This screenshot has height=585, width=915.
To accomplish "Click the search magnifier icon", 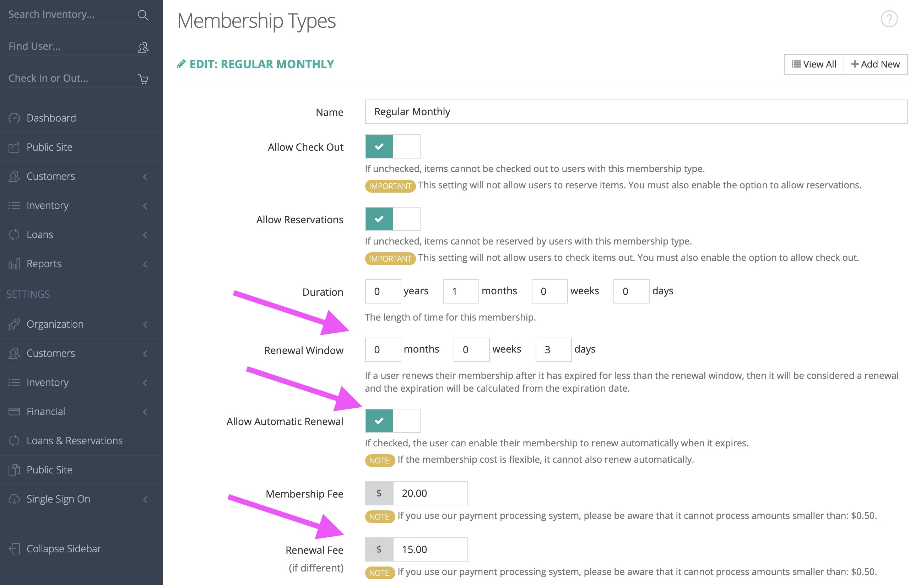I will pyautogui.click(x=143, y=15).
